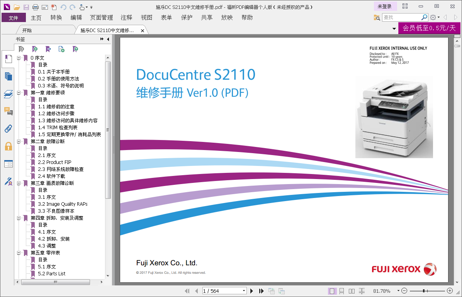Open bookmark 1.4 TRIM 检查列表
Image resolution: width=462 pixels, height=297 pixels.
pyautogui.click(x=58, y=127)
